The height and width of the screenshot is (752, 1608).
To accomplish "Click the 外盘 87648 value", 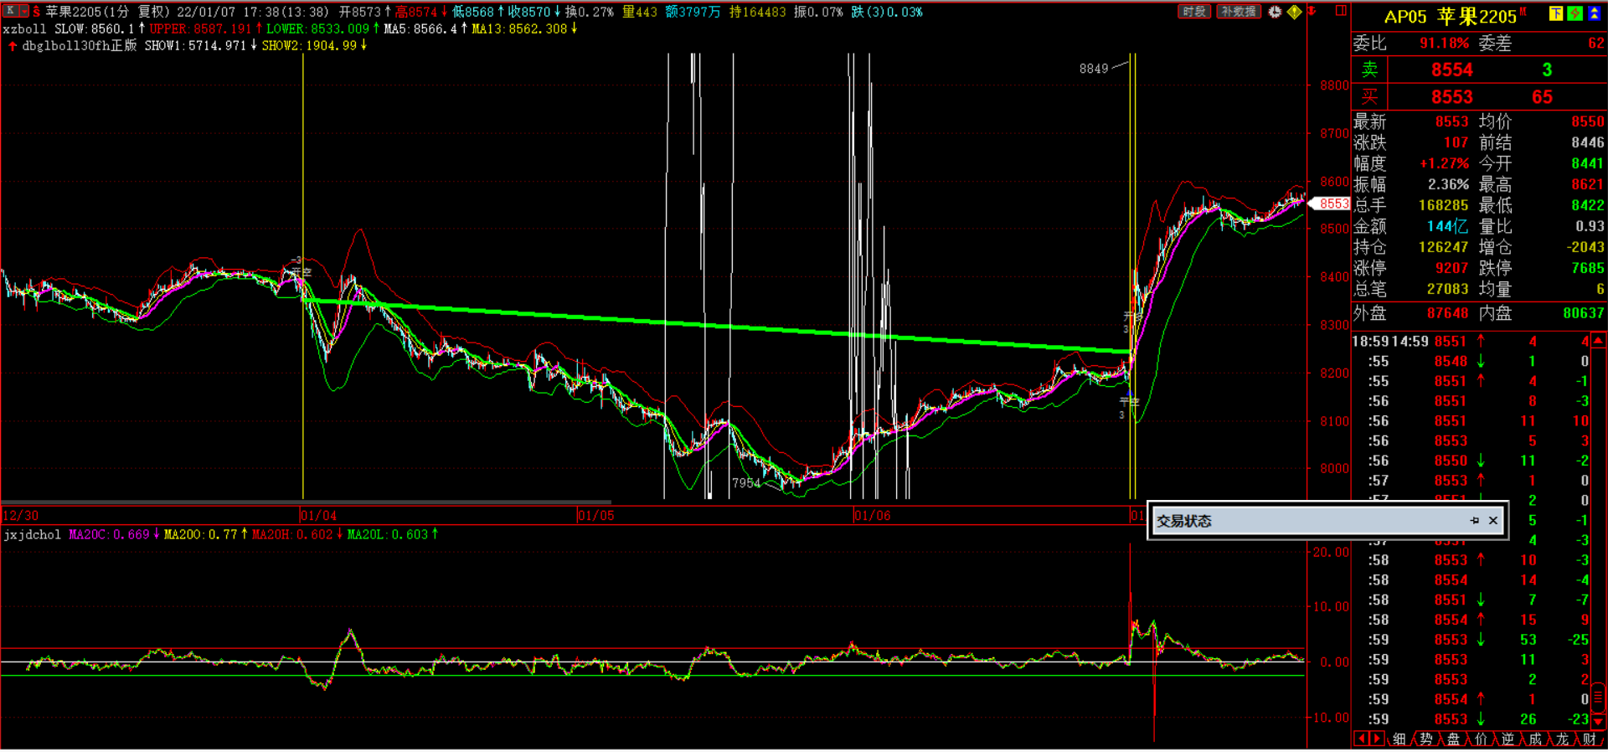I will (1447, 313).
